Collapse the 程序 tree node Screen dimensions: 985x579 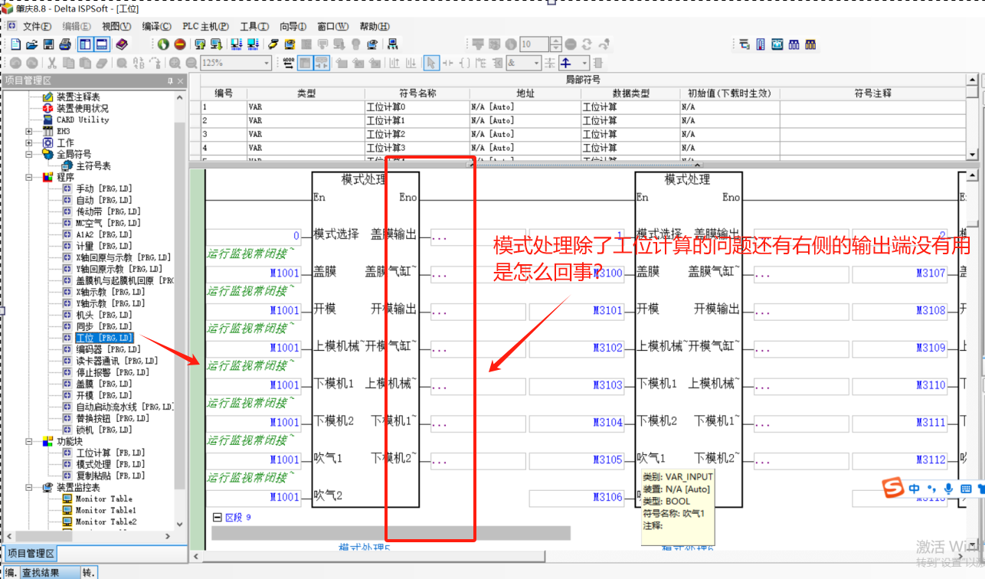[29, 177]
